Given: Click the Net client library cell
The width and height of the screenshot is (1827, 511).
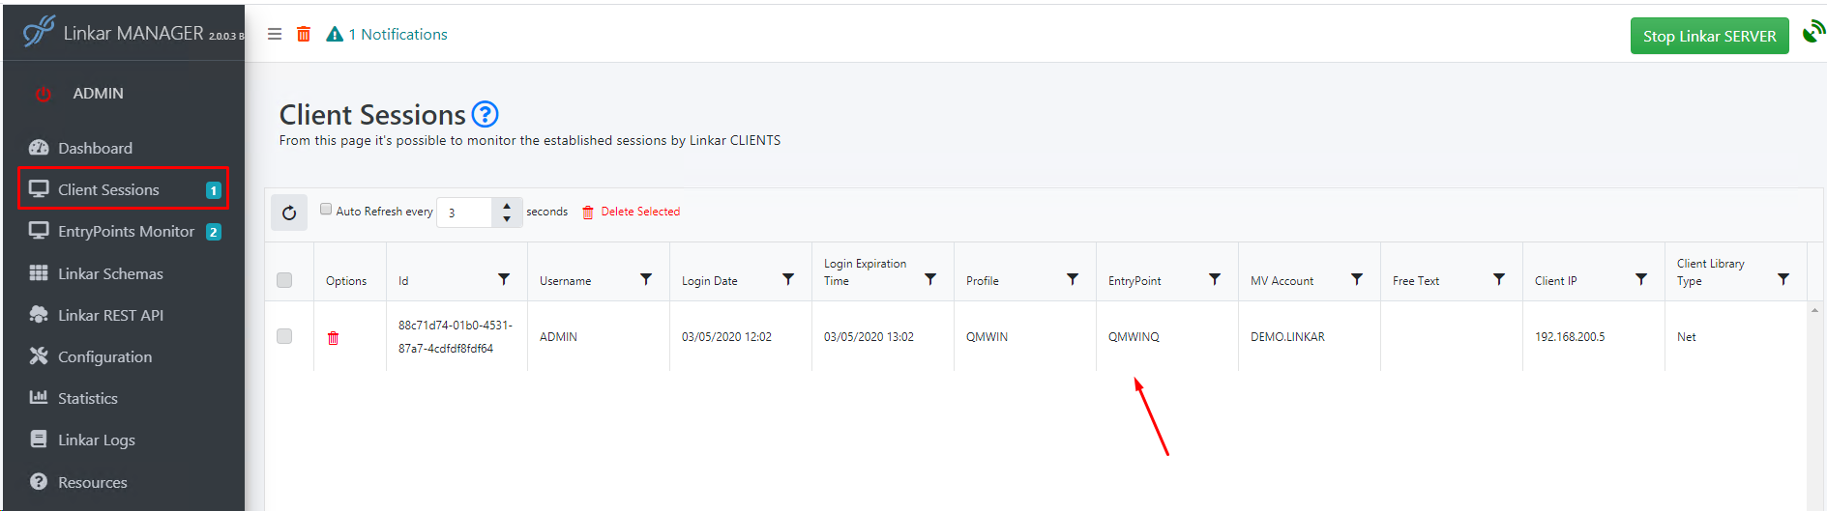Looking at the screenshot, I should [1686, 337].
